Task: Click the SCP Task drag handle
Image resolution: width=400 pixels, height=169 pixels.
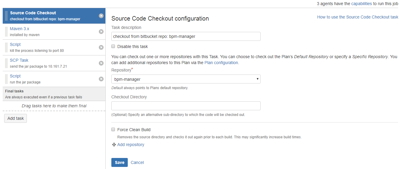Action: pyautogui.click(x=7, y=63)
